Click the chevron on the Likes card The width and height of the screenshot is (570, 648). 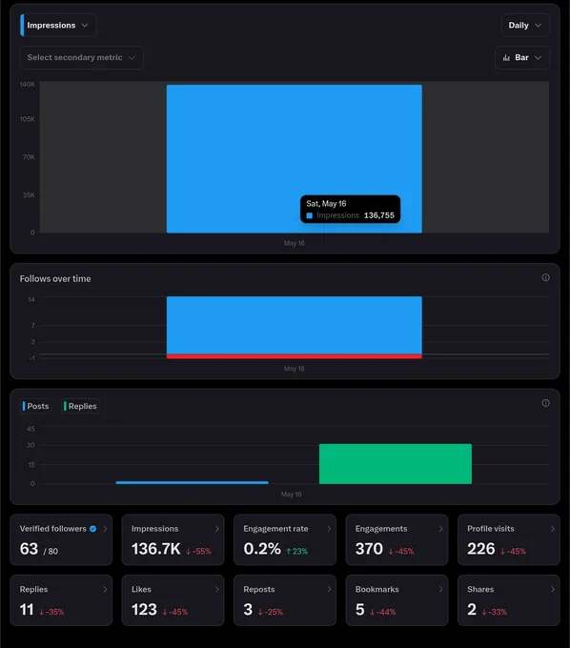pos(217,589)
